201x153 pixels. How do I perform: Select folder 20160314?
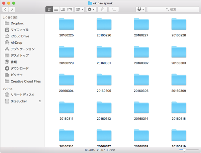tap(141, 111)
